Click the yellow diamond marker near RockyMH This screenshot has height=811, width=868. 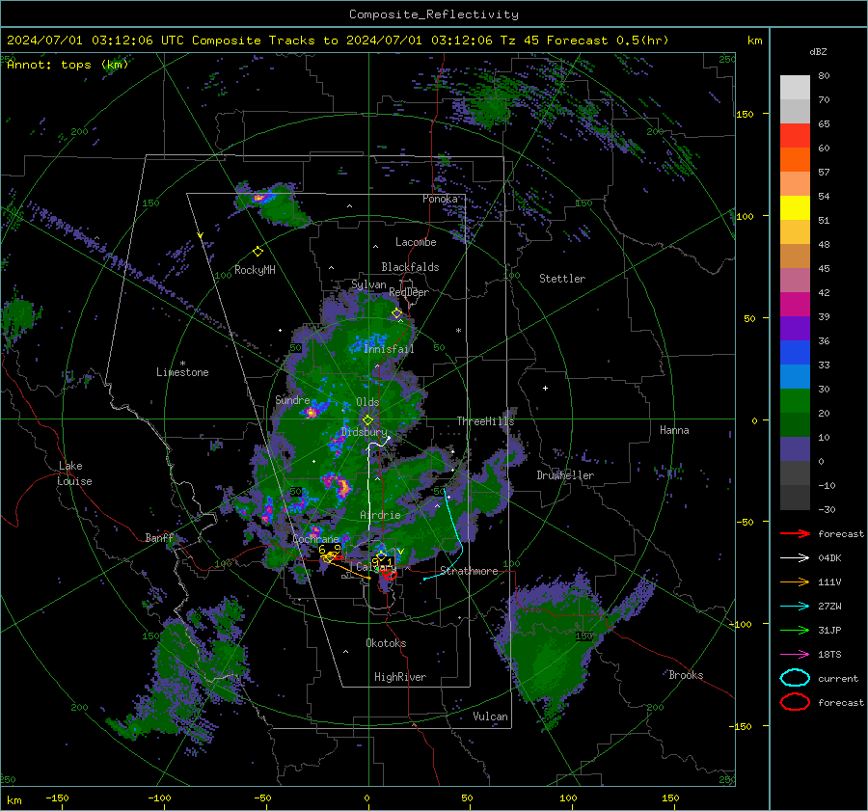point(258,252)
